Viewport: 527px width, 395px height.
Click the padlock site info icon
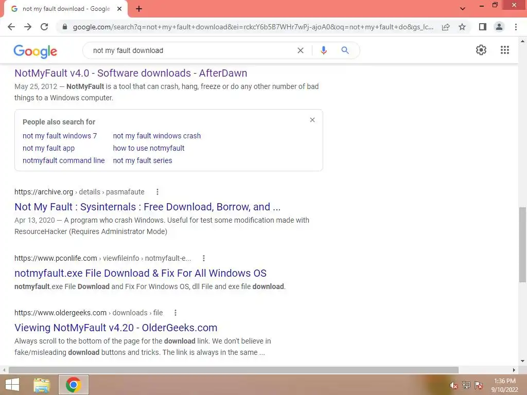pos(65,27)
